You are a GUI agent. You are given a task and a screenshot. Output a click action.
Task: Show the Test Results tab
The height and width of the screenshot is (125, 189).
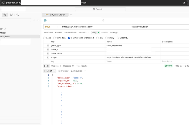point(82,66)
